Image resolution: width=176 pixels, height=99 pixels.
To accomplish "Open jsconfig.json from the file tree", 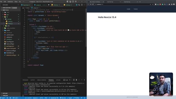I will coord(10,42).
